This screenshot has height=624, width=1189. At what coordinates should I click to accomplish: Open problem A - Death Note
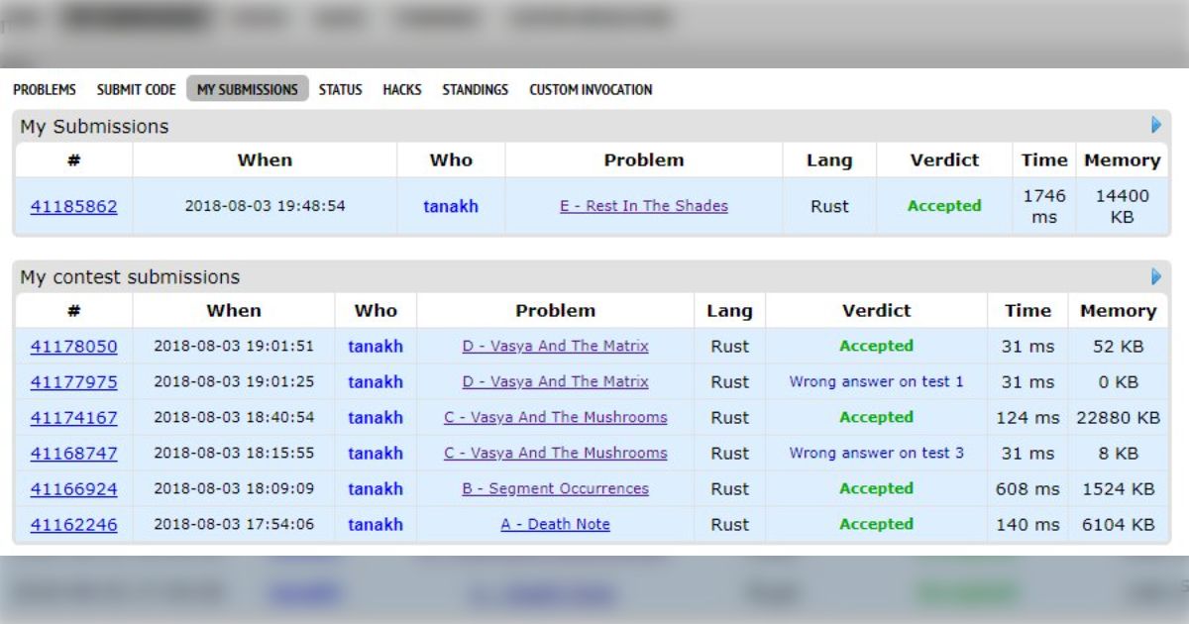coord(555,524)
